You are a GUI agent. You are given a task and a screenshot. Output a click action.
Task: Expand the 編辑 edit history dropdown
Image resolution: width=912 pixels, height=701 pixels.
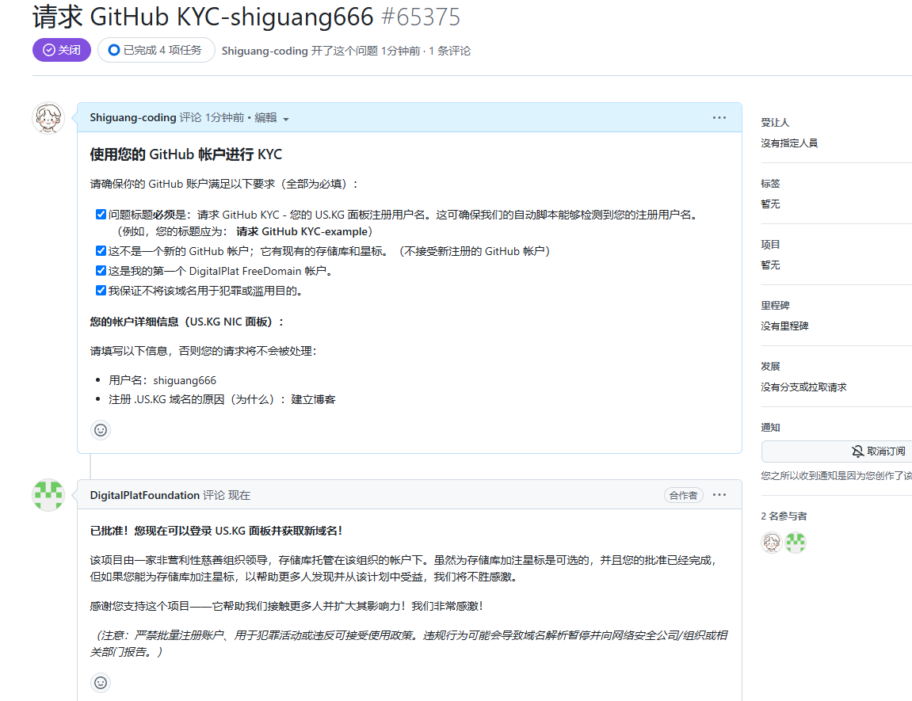pyautogui.click(x=272, y=118)
